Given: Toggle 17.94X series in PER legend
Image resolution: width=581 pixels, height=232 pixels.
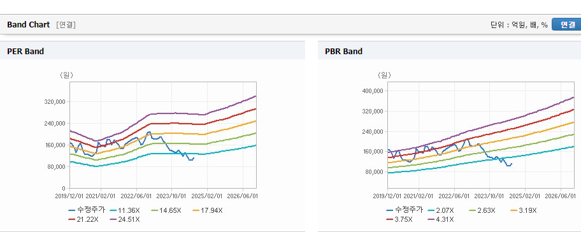Looking at the screenshot, I should pyautogui.click(x=208, y=210).
